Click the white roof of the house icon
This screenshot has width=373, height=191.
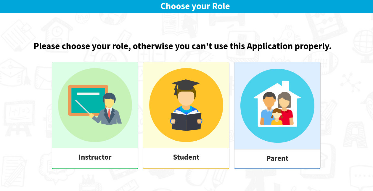click(277, 90)
